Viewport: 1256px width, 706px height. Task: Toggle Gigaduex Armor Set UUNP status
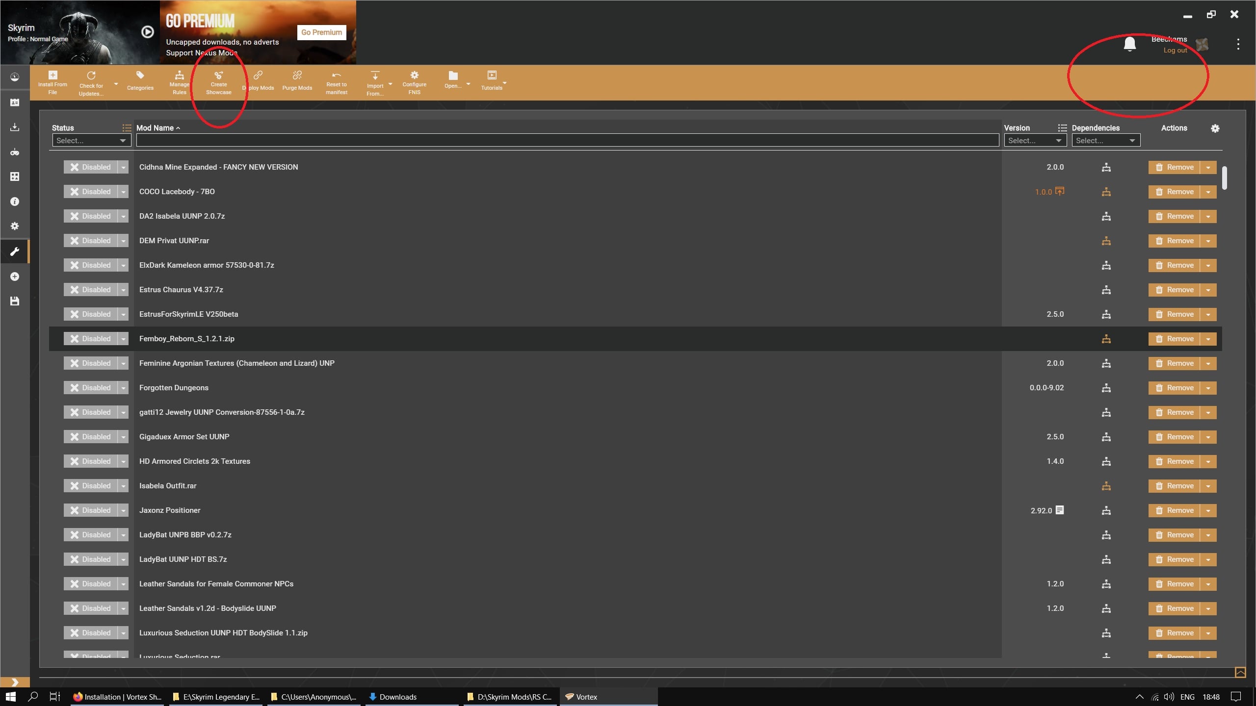click(91, 437)
